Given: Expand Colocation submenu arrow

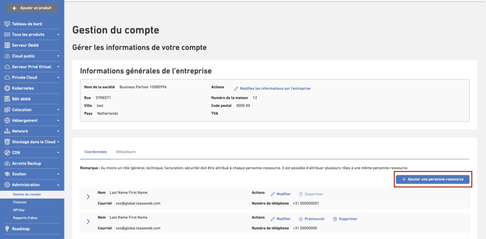Looking at the screenshot, I should [x=58, y=110].
